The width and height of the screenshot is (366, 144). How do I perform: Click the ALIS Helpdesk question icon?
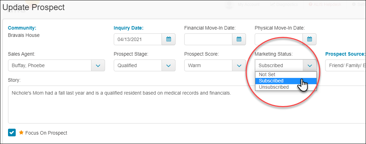[311, 5]
